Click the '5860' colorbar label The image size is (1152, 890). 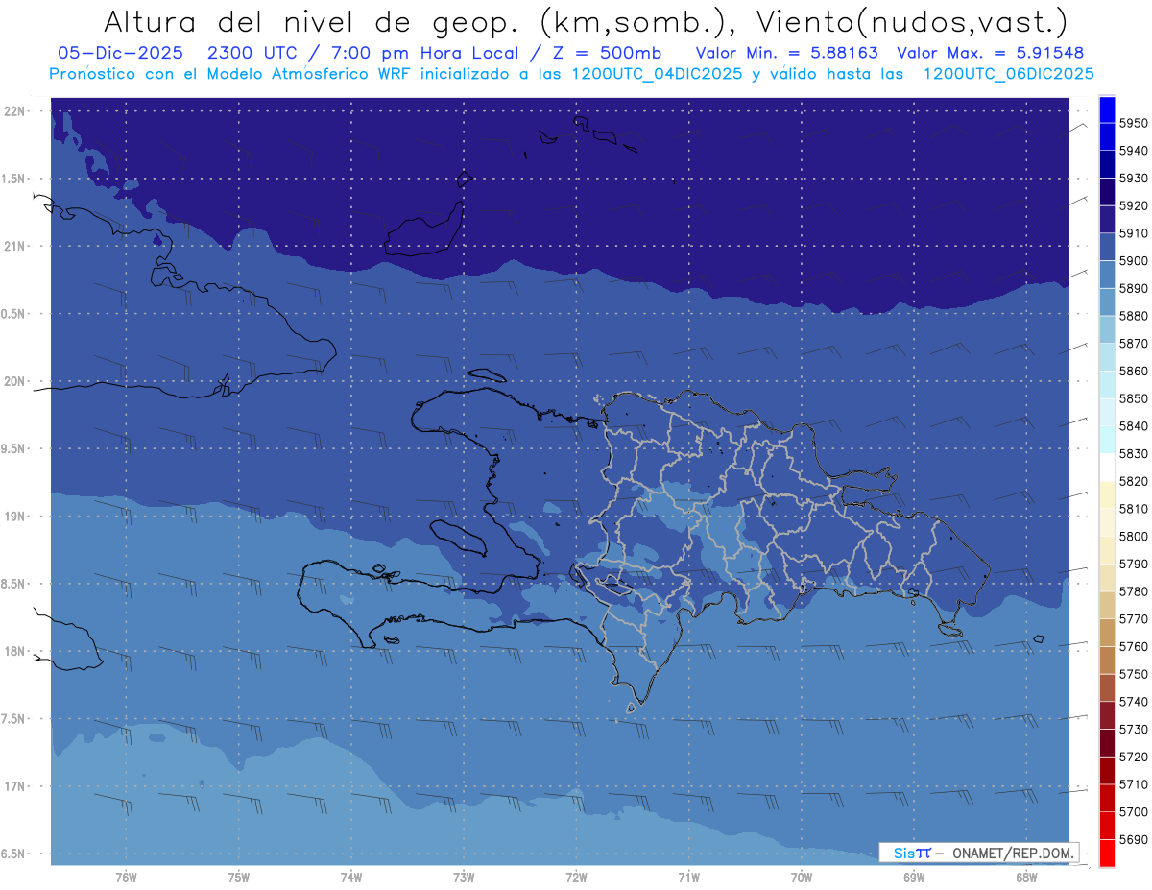point(1133,371)
